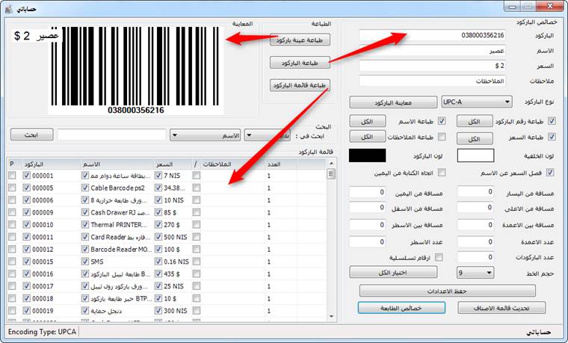Click الكل button beside طباعة رقم الباركود
568x343 pixels.
point(475,121)
